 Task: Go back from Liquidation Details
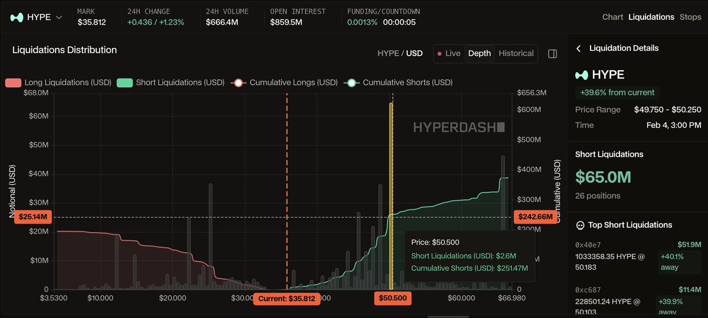coord(579,48)
